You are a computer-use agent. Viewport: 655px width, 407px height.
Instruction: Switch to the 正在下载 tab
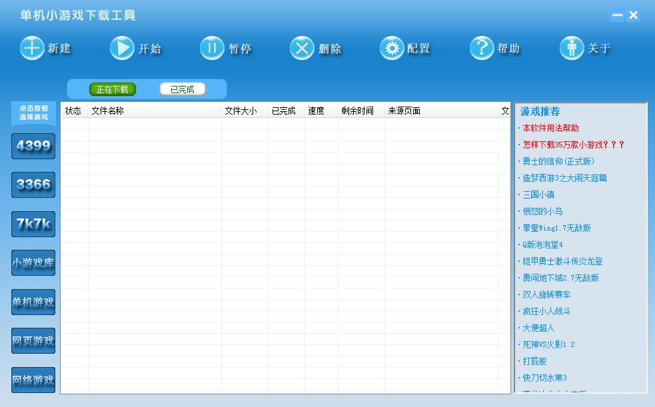tap(113, 89)
